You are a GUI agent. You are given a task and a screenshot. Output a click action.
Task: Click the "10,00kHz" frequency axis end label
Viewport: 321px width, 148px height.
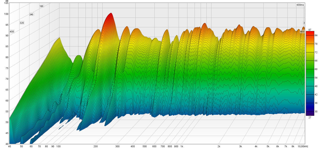tap(303, 146)
